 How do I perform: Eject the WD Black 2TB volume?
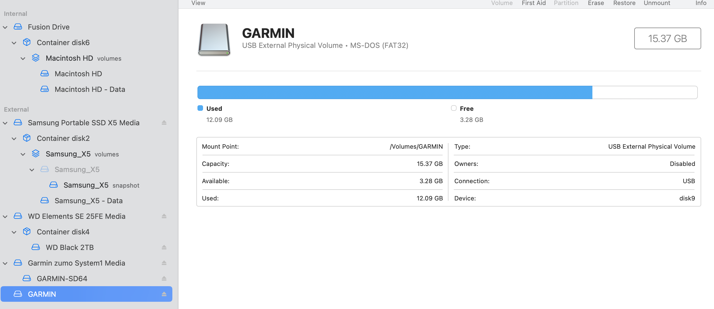[164, 247]
